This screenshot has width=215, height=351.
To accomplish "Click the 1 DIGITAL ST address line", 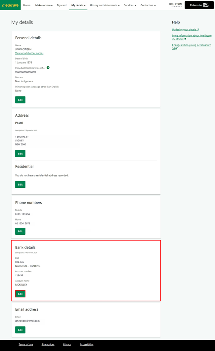I will (22, 137).
